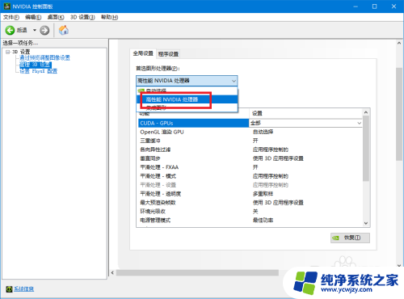Open the 编辑(E) menu
404x299 pixels.
[x=33, y=17]
